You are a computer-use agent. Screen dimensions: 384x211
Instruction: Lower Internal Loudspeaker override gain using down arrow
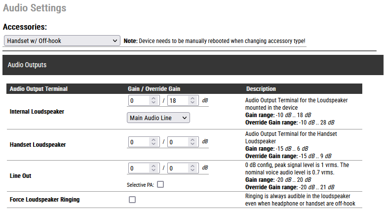coord(193,103)
